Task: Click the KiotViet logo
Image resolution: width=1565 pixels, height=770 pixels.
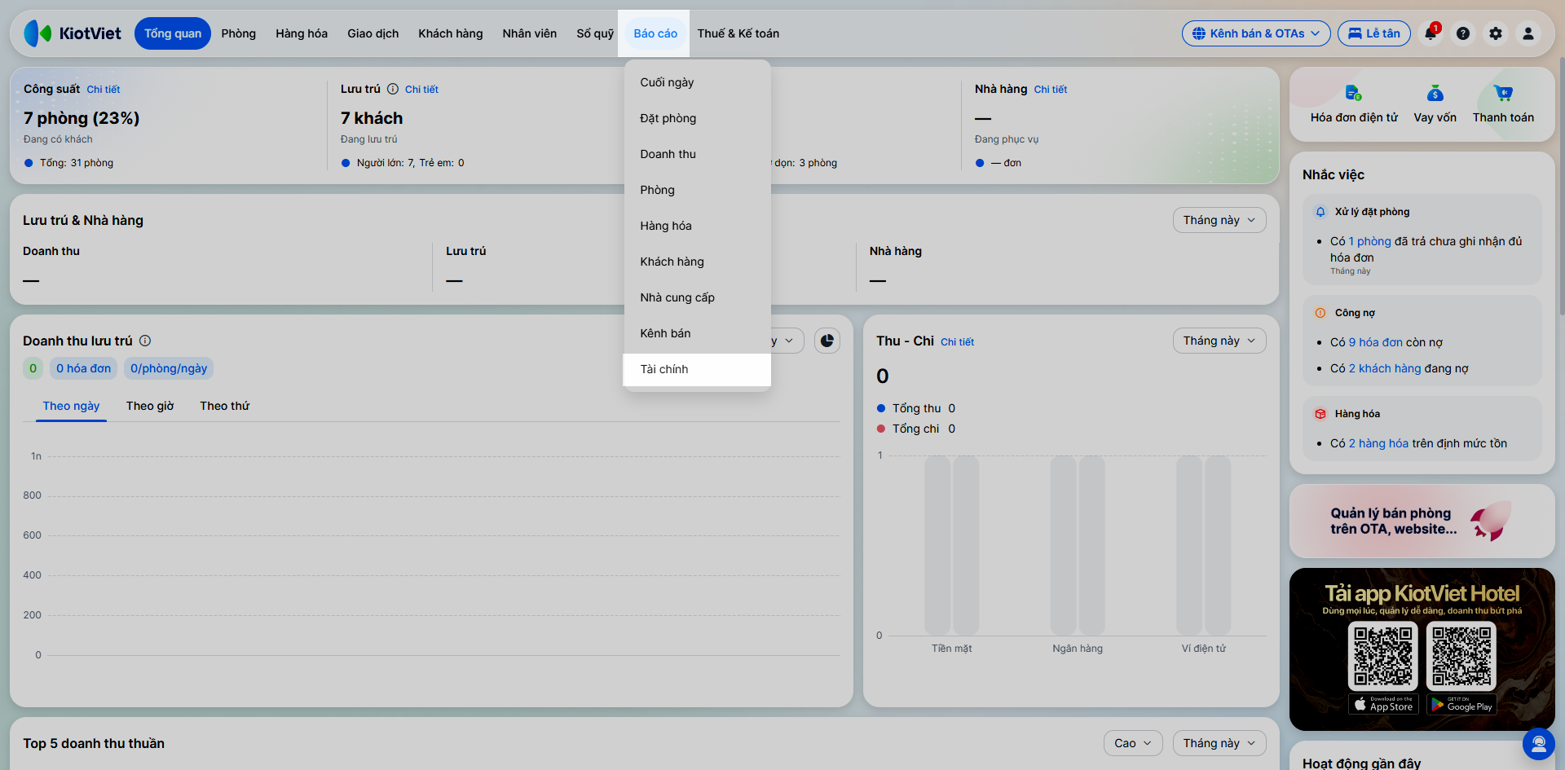Action: coord(73,33)
